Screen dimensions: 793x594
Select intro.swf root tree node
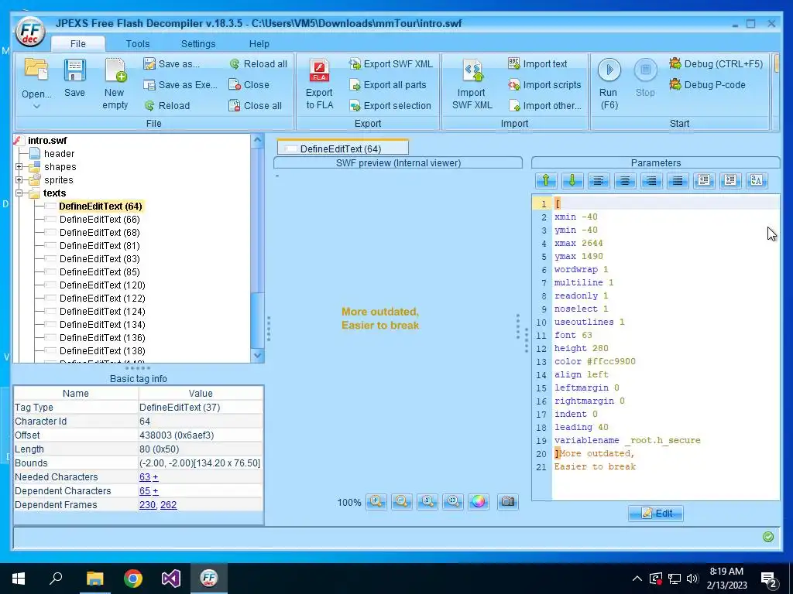click(47, 141)
